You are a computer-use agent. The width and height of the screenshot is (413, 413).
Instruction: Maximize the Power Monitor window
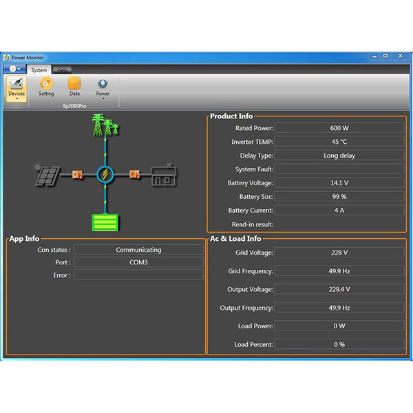click(x=385, y=56)
